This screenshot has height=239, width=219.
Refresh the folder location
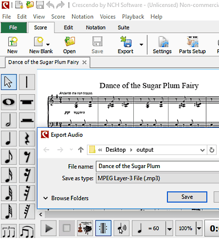(x=212, y=150)
